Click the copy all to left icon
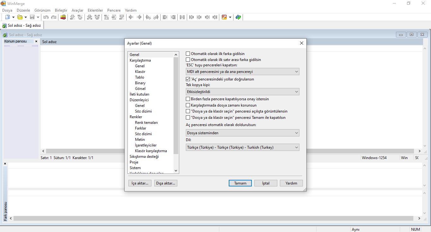 (173, 17)
